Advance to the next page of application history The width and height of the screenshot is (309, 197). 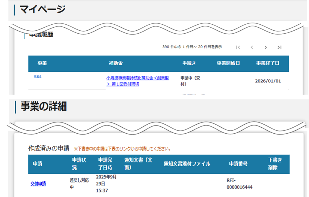coord(266,47)
